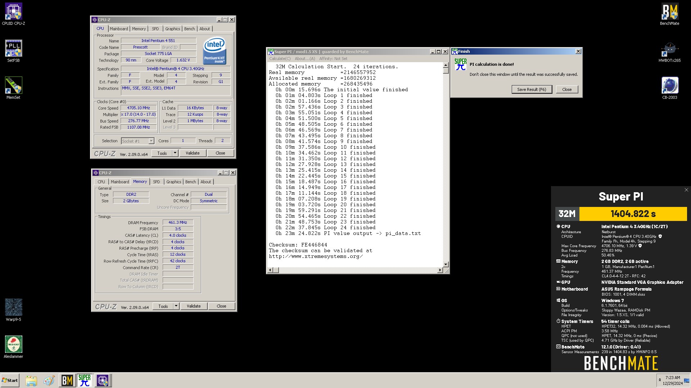691x388 pixels.
Task: Open the About...(A) menu in Super PI
Action: point(304,59)
